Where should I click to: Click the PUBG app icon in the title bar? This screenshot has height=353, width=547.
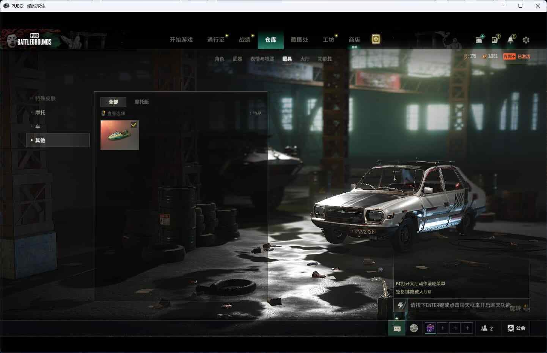6,6
